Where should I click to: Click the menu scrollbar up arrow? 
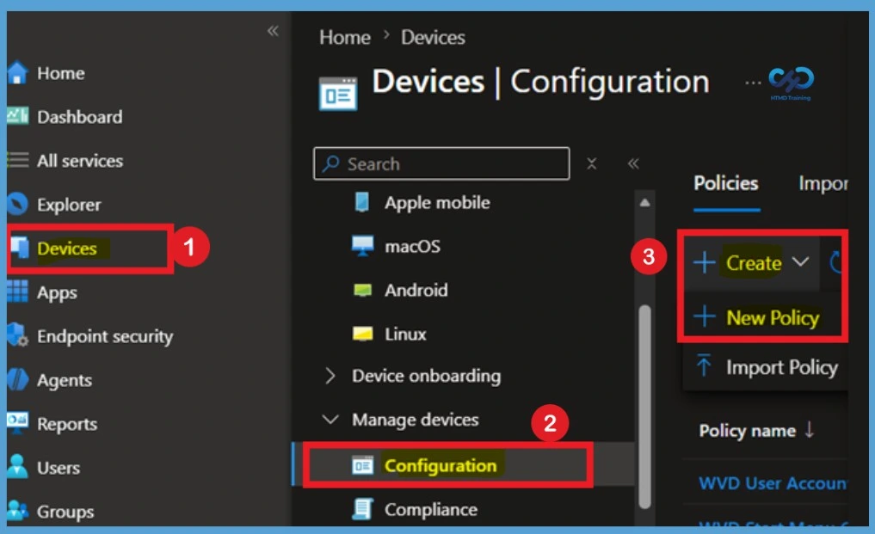[644, 203]
